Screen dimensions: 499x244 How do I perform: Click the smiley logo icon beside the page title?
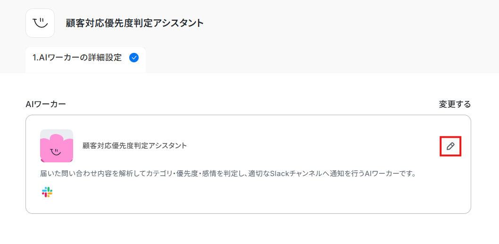(40, 23)
